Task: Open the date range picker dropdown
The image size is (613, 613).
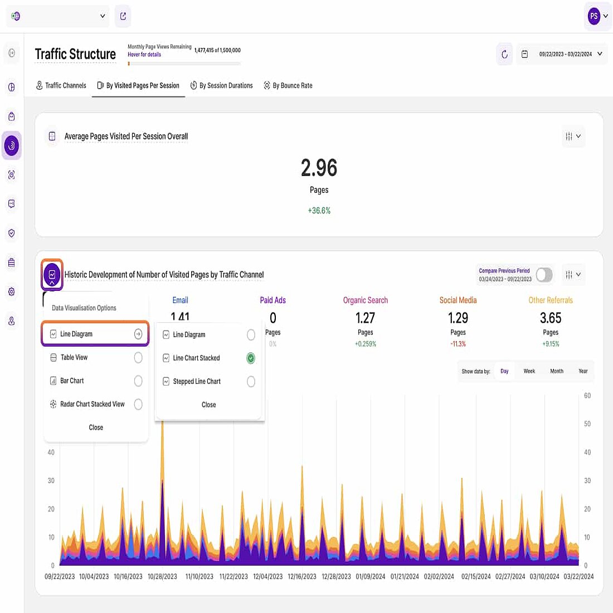Action: pyautogui.click(x=561, y=54)
